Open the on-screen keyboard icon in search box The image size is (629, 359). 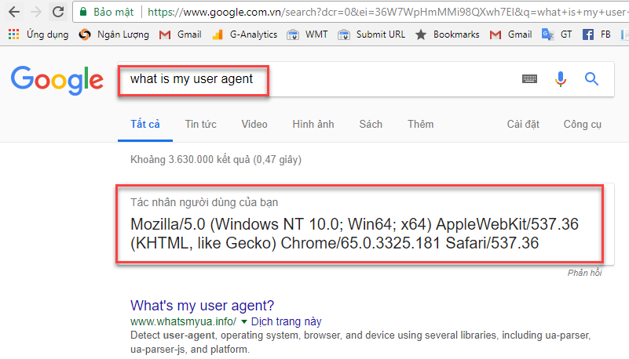[529, 79]
